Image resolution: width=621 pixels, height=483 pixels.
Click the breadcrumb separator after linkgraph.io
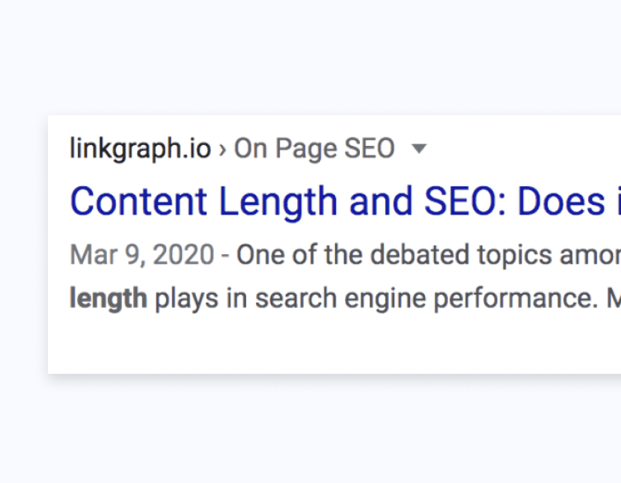[x=222, y=150]
